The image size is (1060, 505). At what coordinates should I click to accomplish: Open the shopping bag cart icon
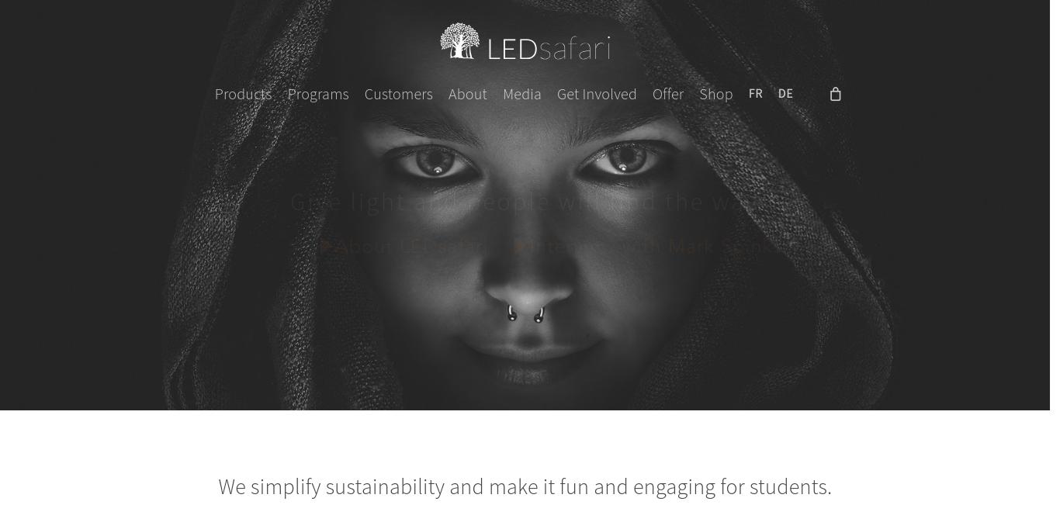coord(835,94)
